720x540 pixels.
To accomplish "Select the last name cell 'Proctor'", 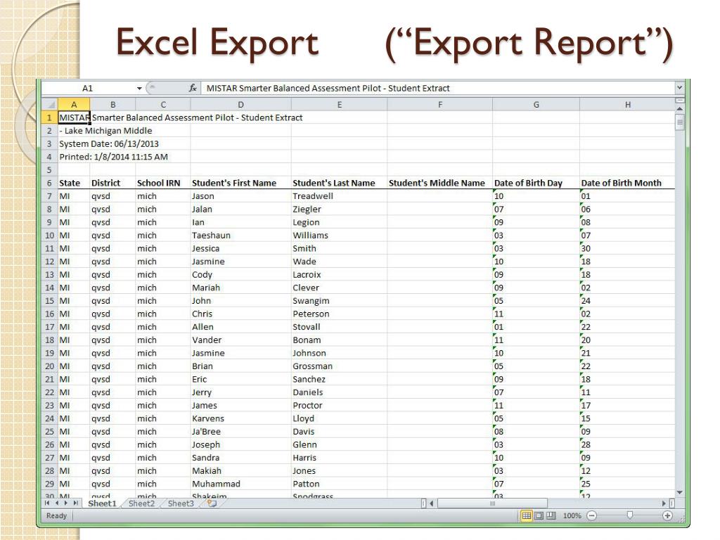I will [339, 406].
